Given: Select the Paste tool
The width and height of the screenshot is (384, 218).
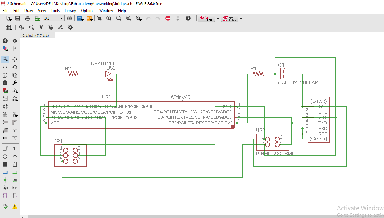Looking at the screenshot, I should (x=15, y=75).
